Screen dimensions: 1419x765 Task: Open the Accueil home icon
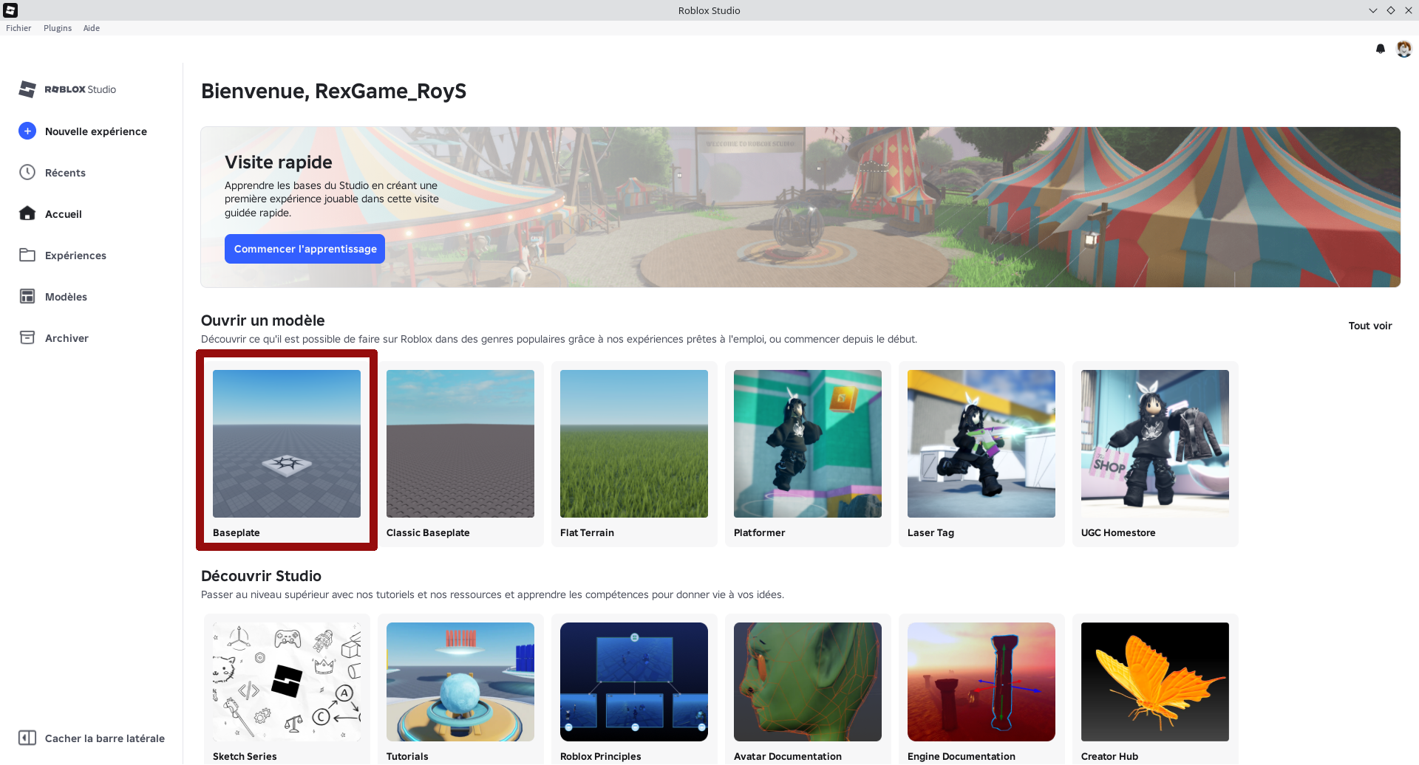click(x=27, y=213)
